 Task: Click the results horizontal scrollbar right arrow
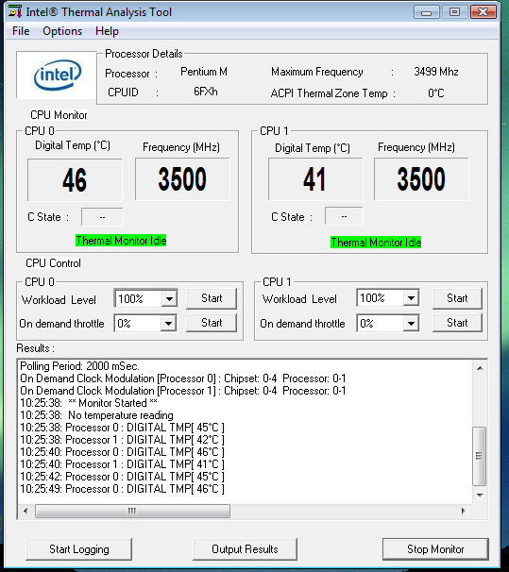(x=463, y=511)
